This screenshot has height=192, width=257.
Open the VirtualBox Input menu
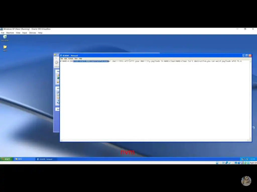click(25, 33)
